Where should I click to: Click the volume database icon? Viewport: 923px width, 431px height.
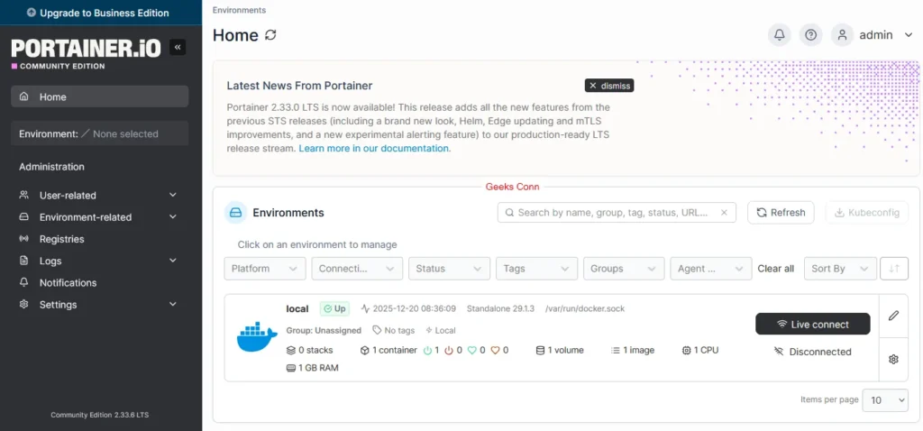[x=541, y=351]
